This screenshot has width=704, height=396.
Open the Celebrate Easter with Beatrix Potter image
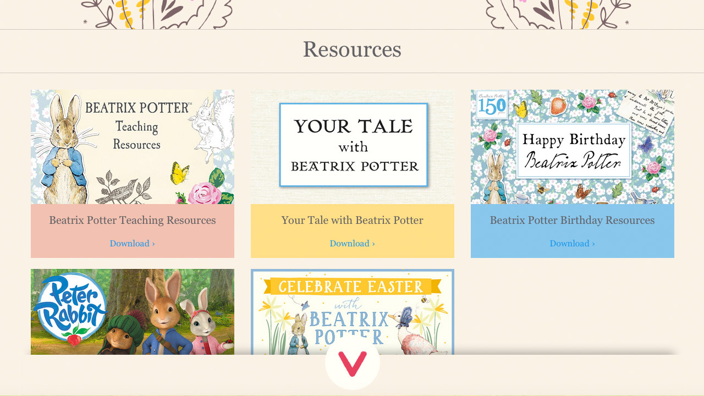pyautogui.click(x=353, y=312)
